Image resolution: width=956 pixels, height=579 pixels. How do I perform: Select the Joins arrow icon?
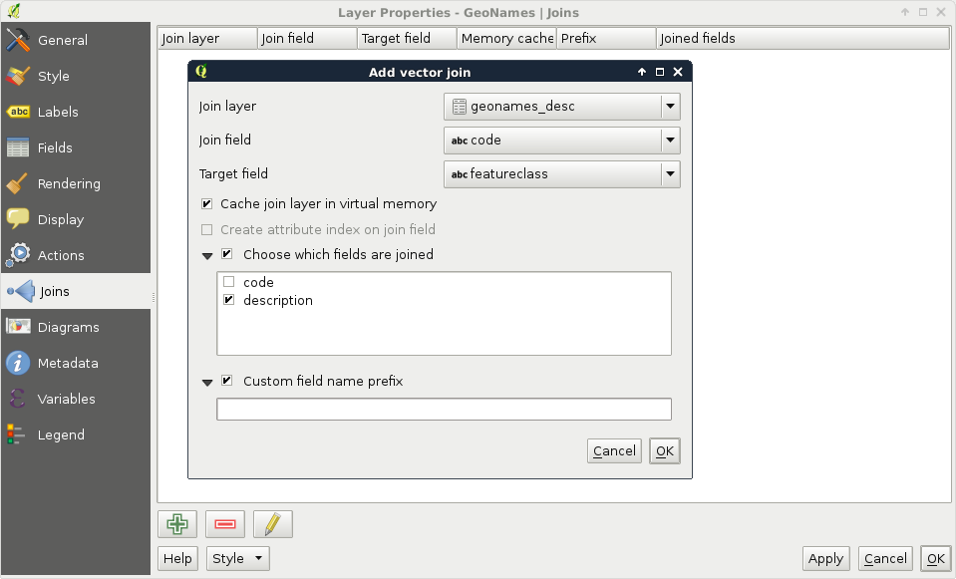point(21,291)
